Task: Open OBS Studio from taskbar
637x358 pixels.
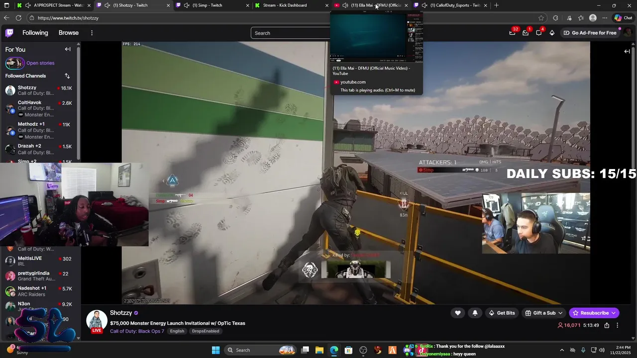Action: (363, 350)
